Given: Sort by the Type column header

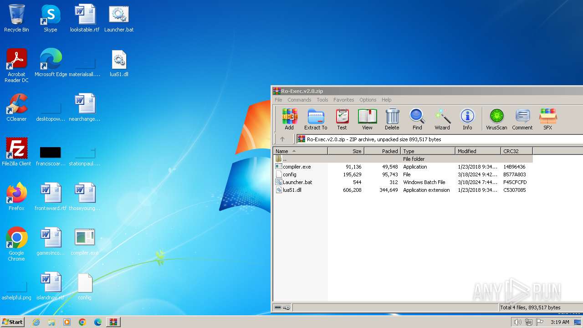Looking at the screenshot, I should 428,151.
